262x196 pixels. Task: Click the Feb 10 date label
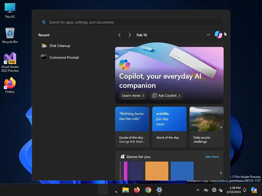[x=142, y=35]
